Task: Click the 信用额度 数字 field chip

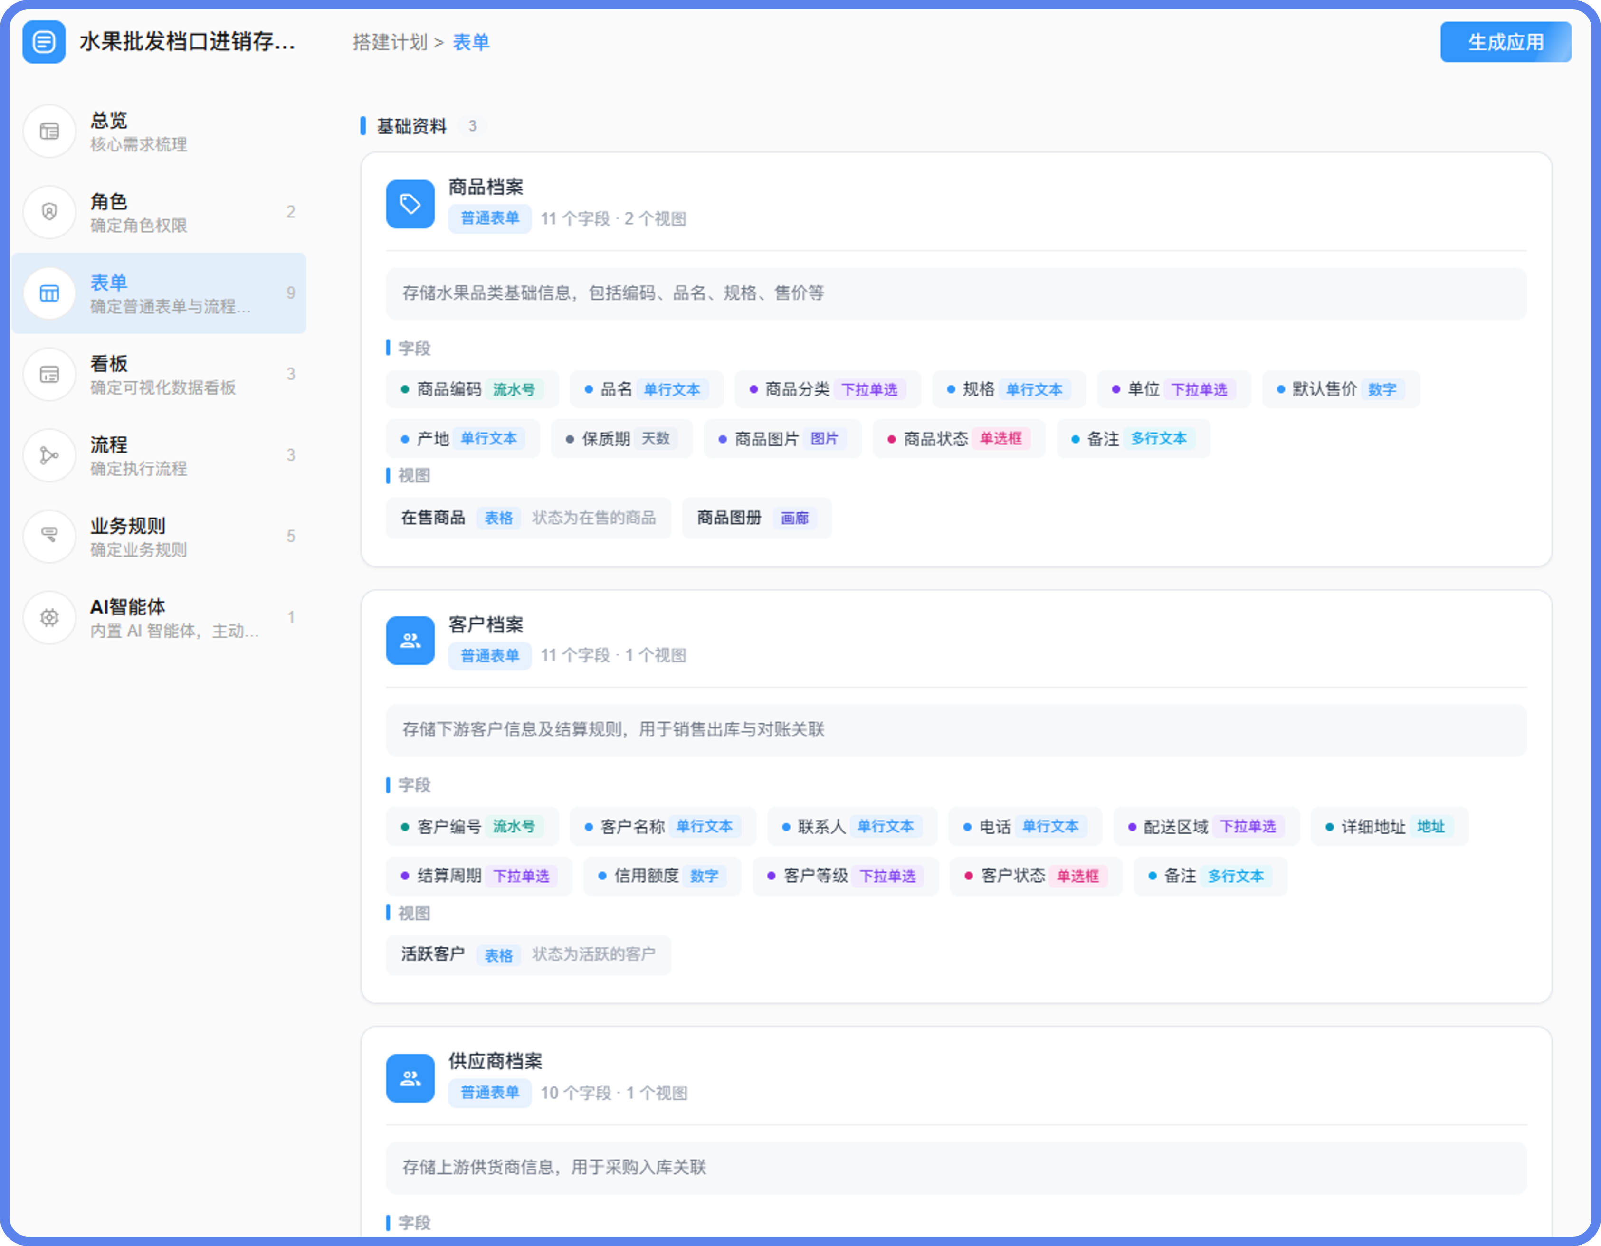Action: click(x=662, y=876)
